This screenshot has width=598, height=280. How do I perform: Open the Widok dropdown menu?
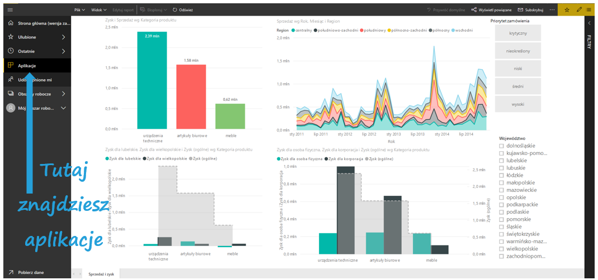[99, 9]
